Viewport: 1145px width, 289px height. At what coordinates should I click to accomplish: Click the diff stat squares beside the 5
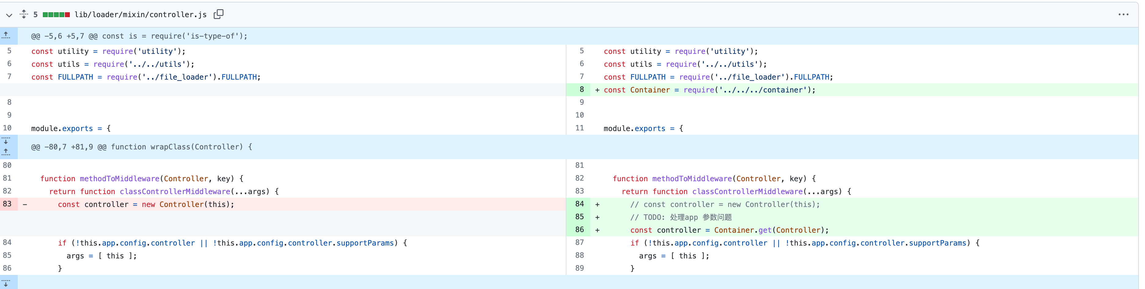(56, 14)
